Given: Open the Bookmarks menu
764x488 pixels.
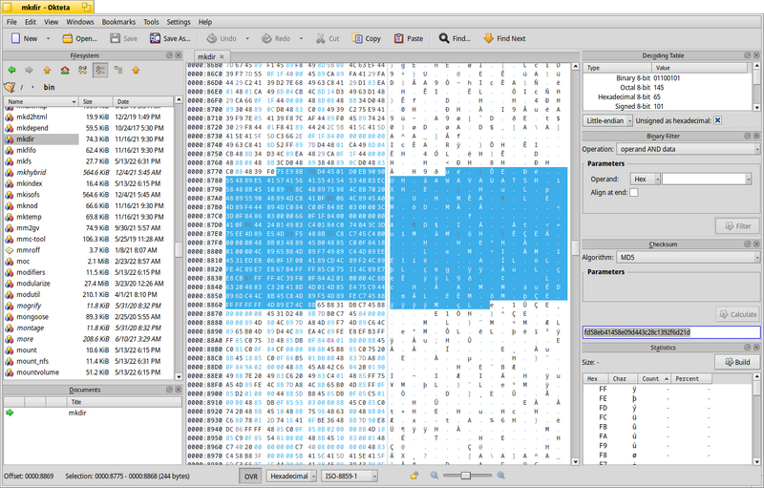Looking at the screenshot, I should point(118,22).
